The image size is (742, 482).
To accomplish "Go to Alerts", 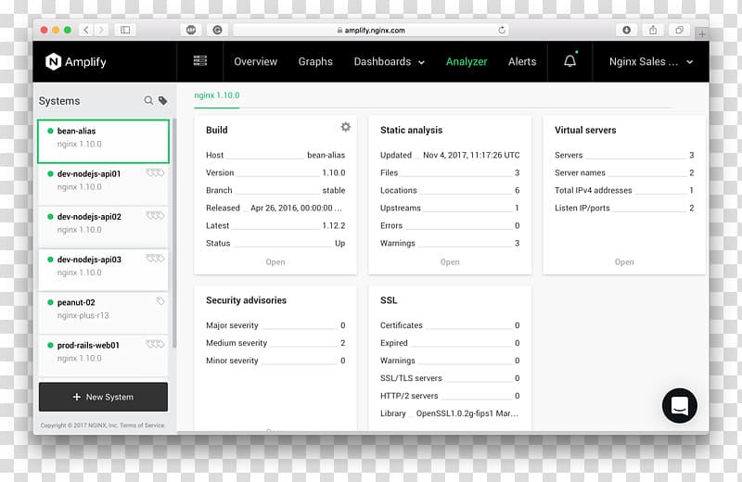I will (522, 61).
